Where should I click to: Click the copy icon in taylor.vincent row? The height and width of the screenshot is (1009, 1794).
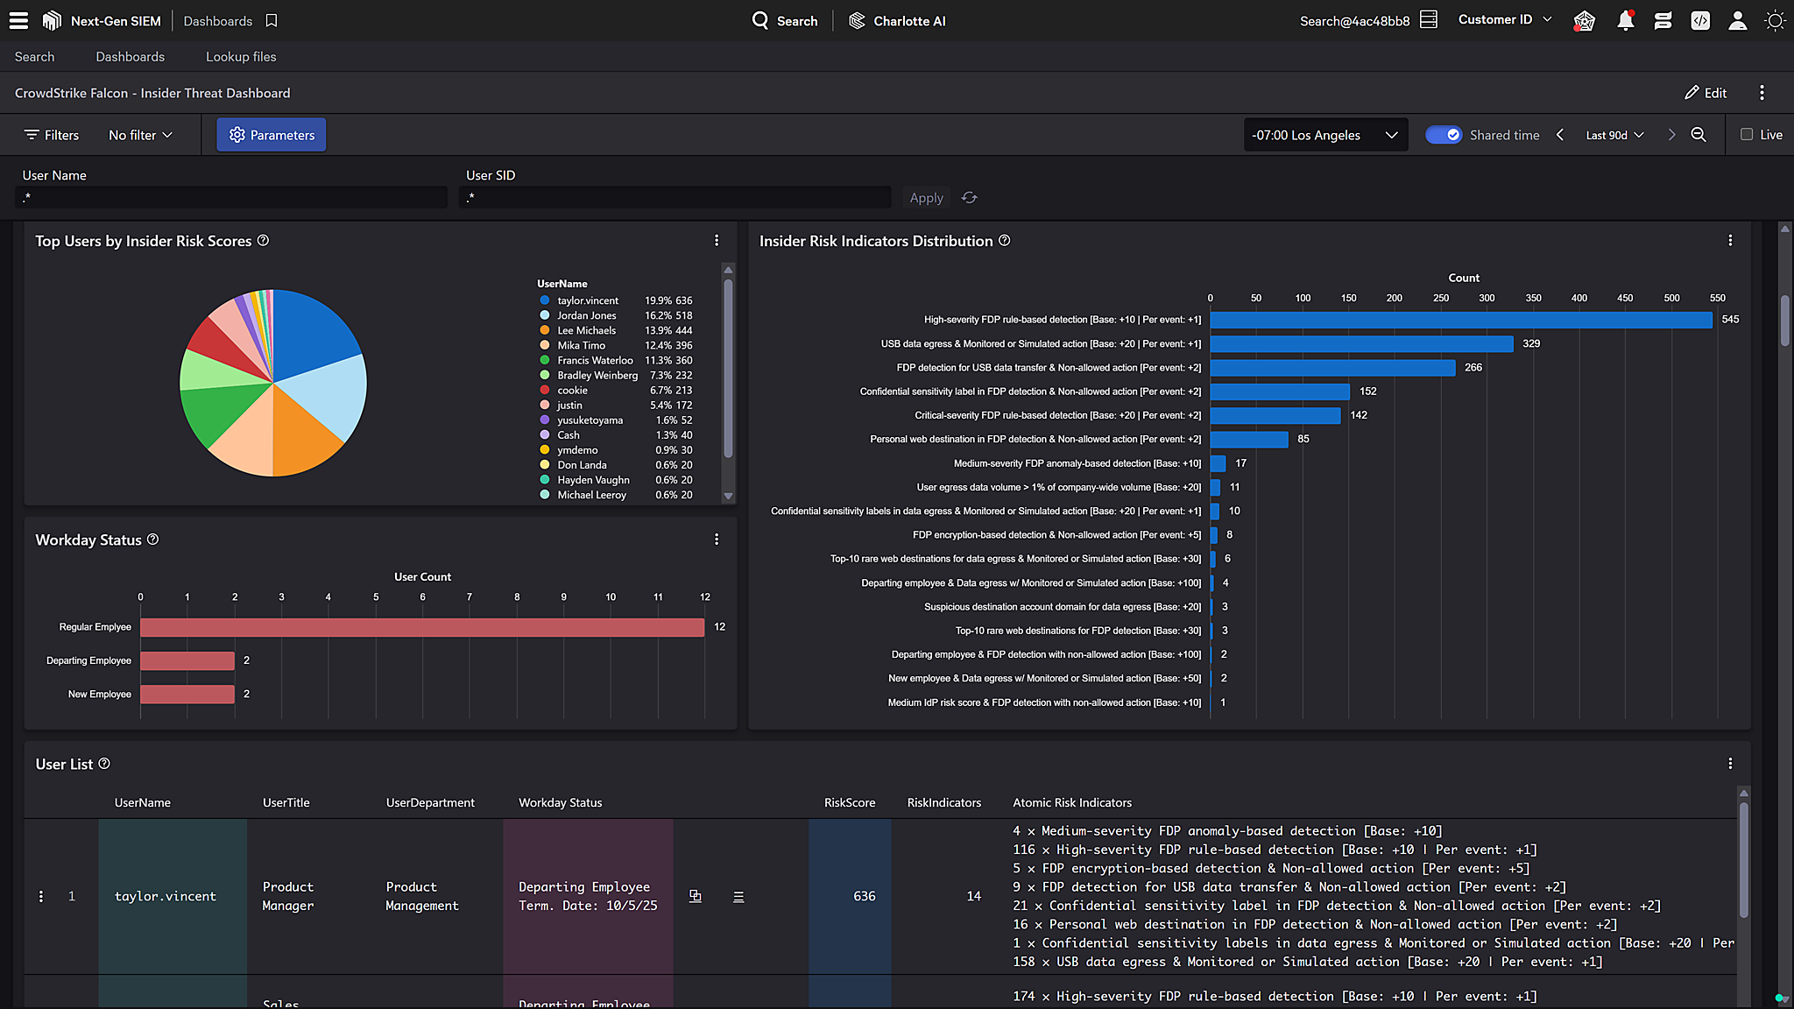coord(696,896)
